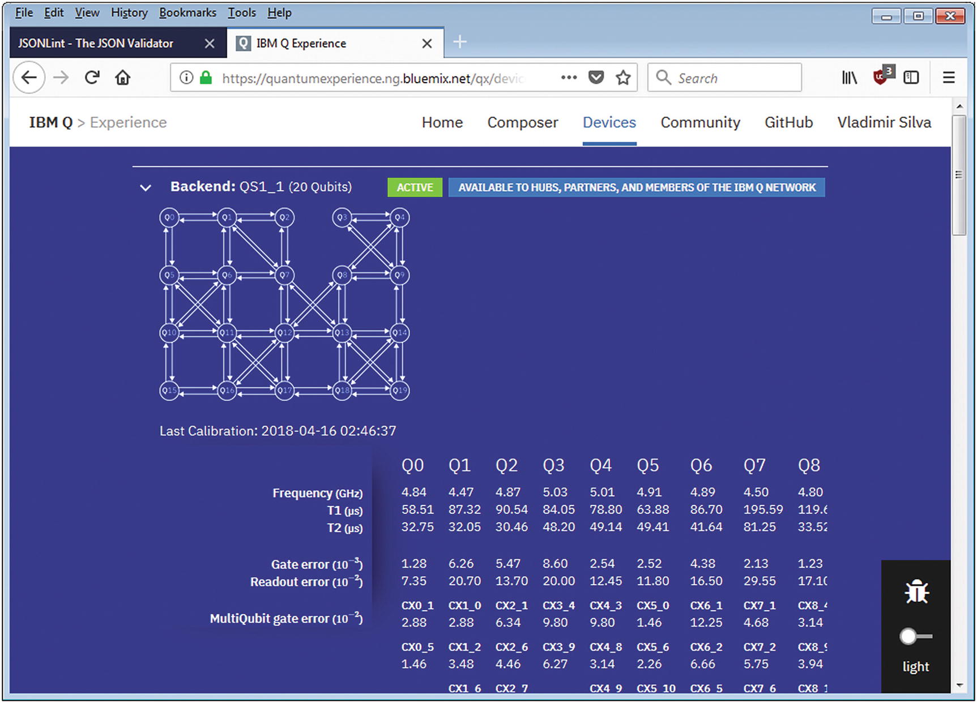The width and height of the screenshot is (977, 703).
Task: Reload the page with the refresh icon
Action: [x=92, y=78]
